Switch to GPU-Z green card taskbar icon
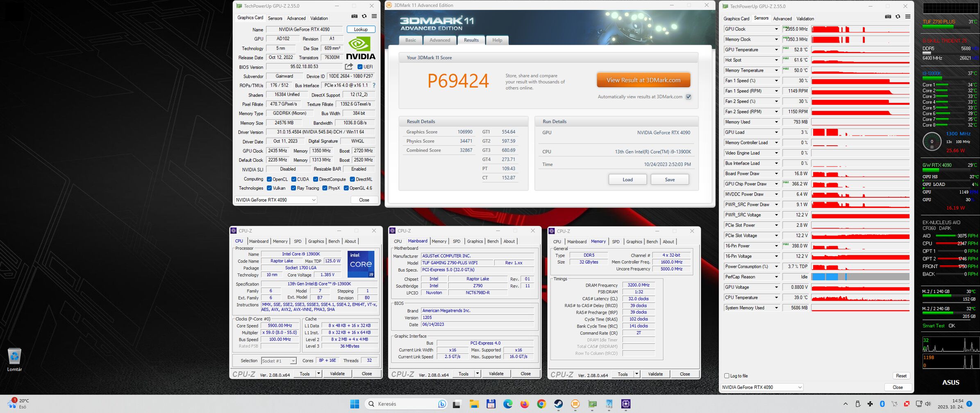980x413 pixels. 592,404
